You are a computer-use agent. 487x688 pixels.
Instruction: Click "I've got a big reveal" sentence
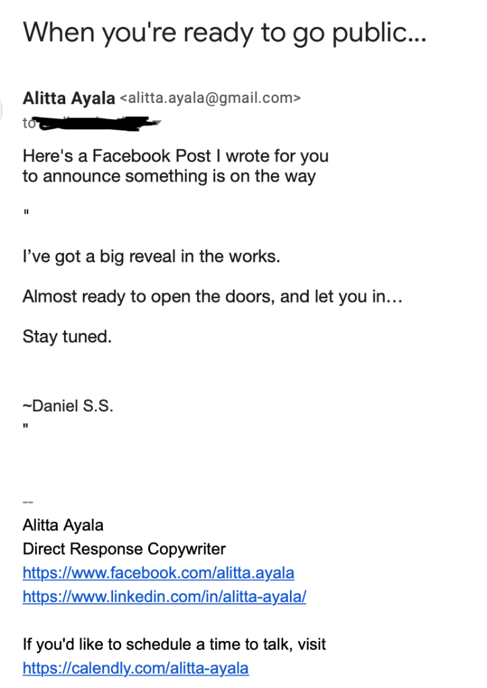pos(151,257)
